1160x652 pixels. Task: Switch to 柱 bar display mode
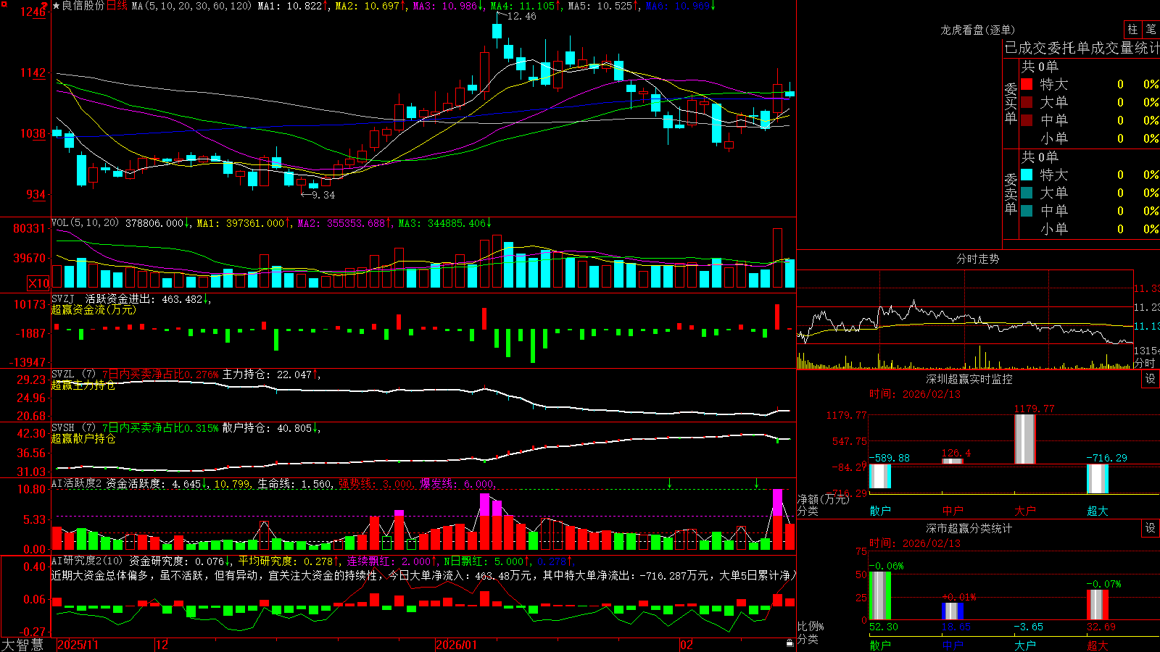click(x=1132, y=30)
